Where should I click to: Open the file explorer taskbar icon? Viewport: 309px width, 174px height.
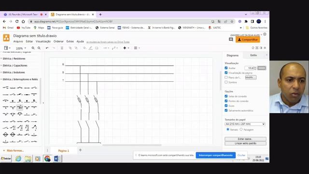(28, 159)
